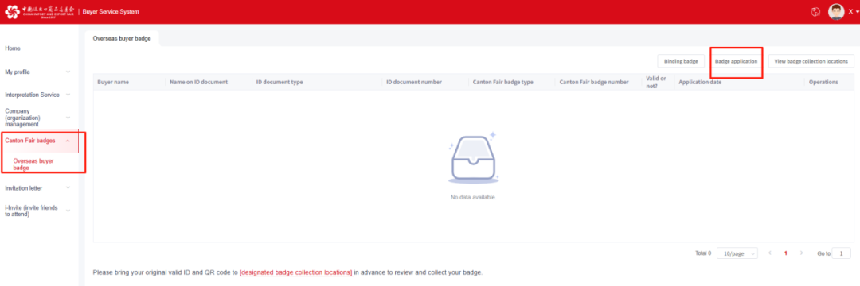860x286 pixels.
Task: Open Invitation letter menu item
Action: tap(24, 188)
